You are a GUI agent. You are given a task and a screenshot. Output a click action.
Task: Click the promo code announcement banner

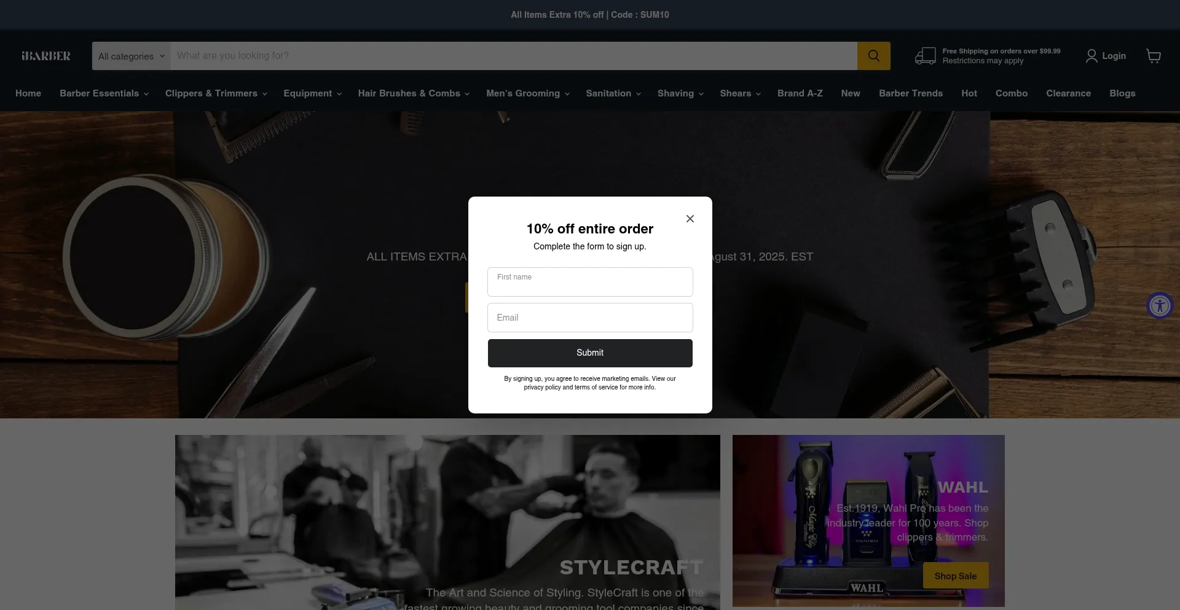(590, 15)
